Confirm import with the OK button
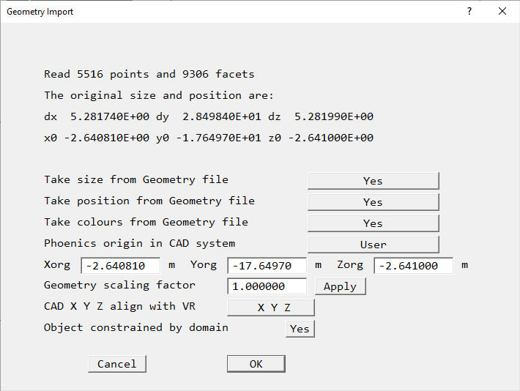Viewport: 520px width, 391px height. pyautogui.click(x=256, y=364)
